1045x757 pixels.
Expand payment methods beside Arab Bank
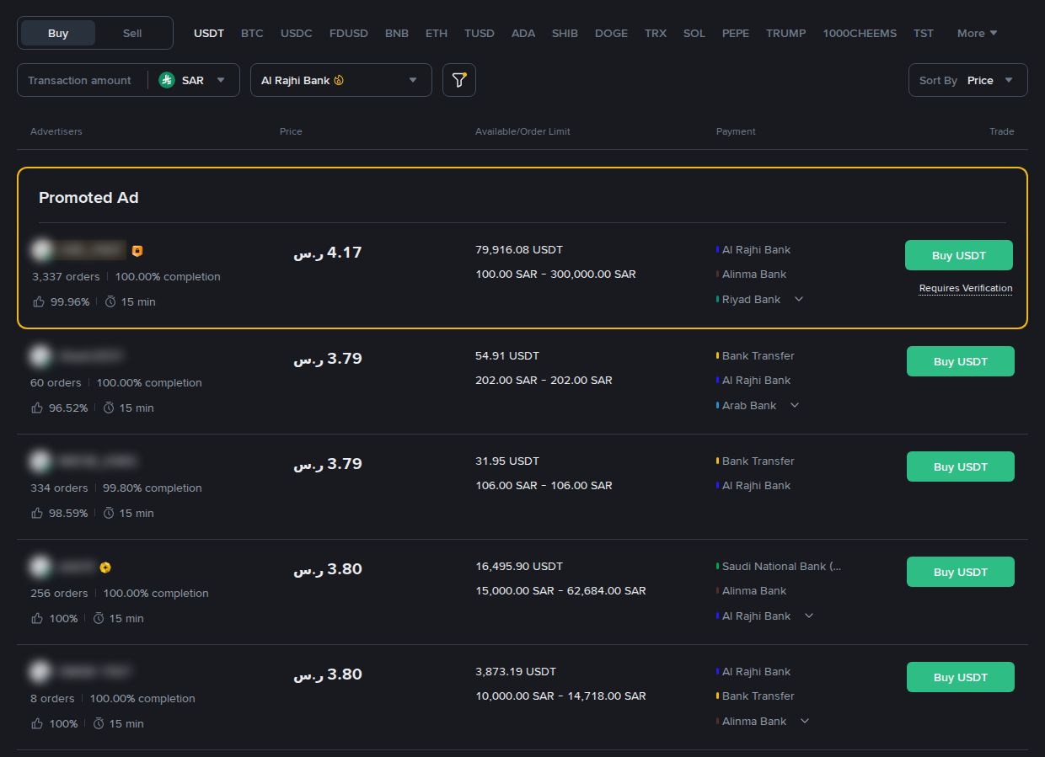(x=794, y=405)
